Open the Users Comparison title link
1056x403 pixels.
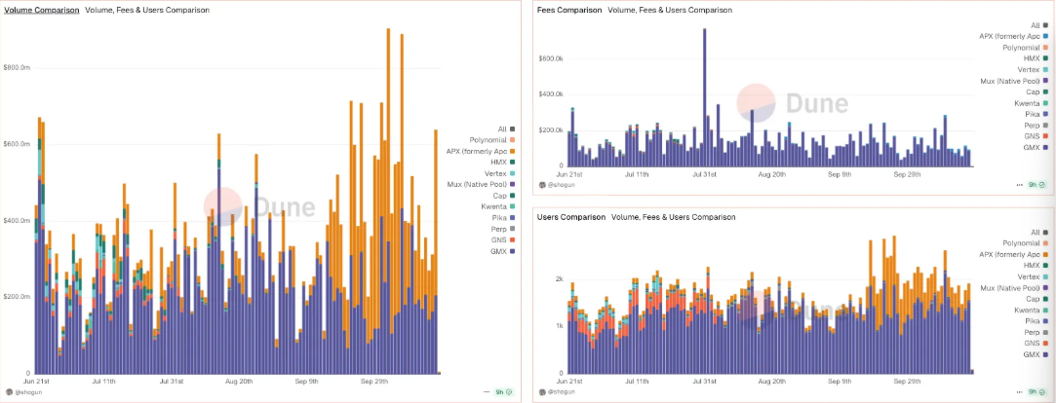point(571,215)
